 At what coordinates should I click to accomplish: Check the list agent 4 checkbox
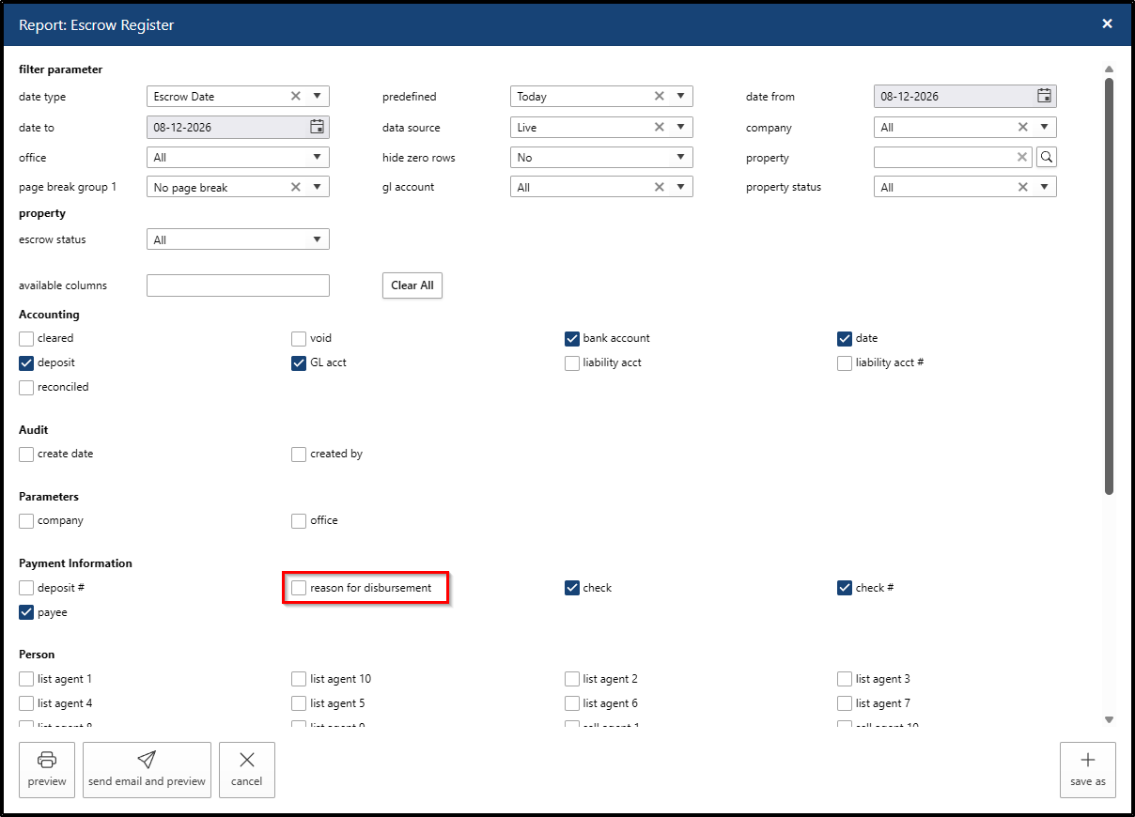pos(26,704)
